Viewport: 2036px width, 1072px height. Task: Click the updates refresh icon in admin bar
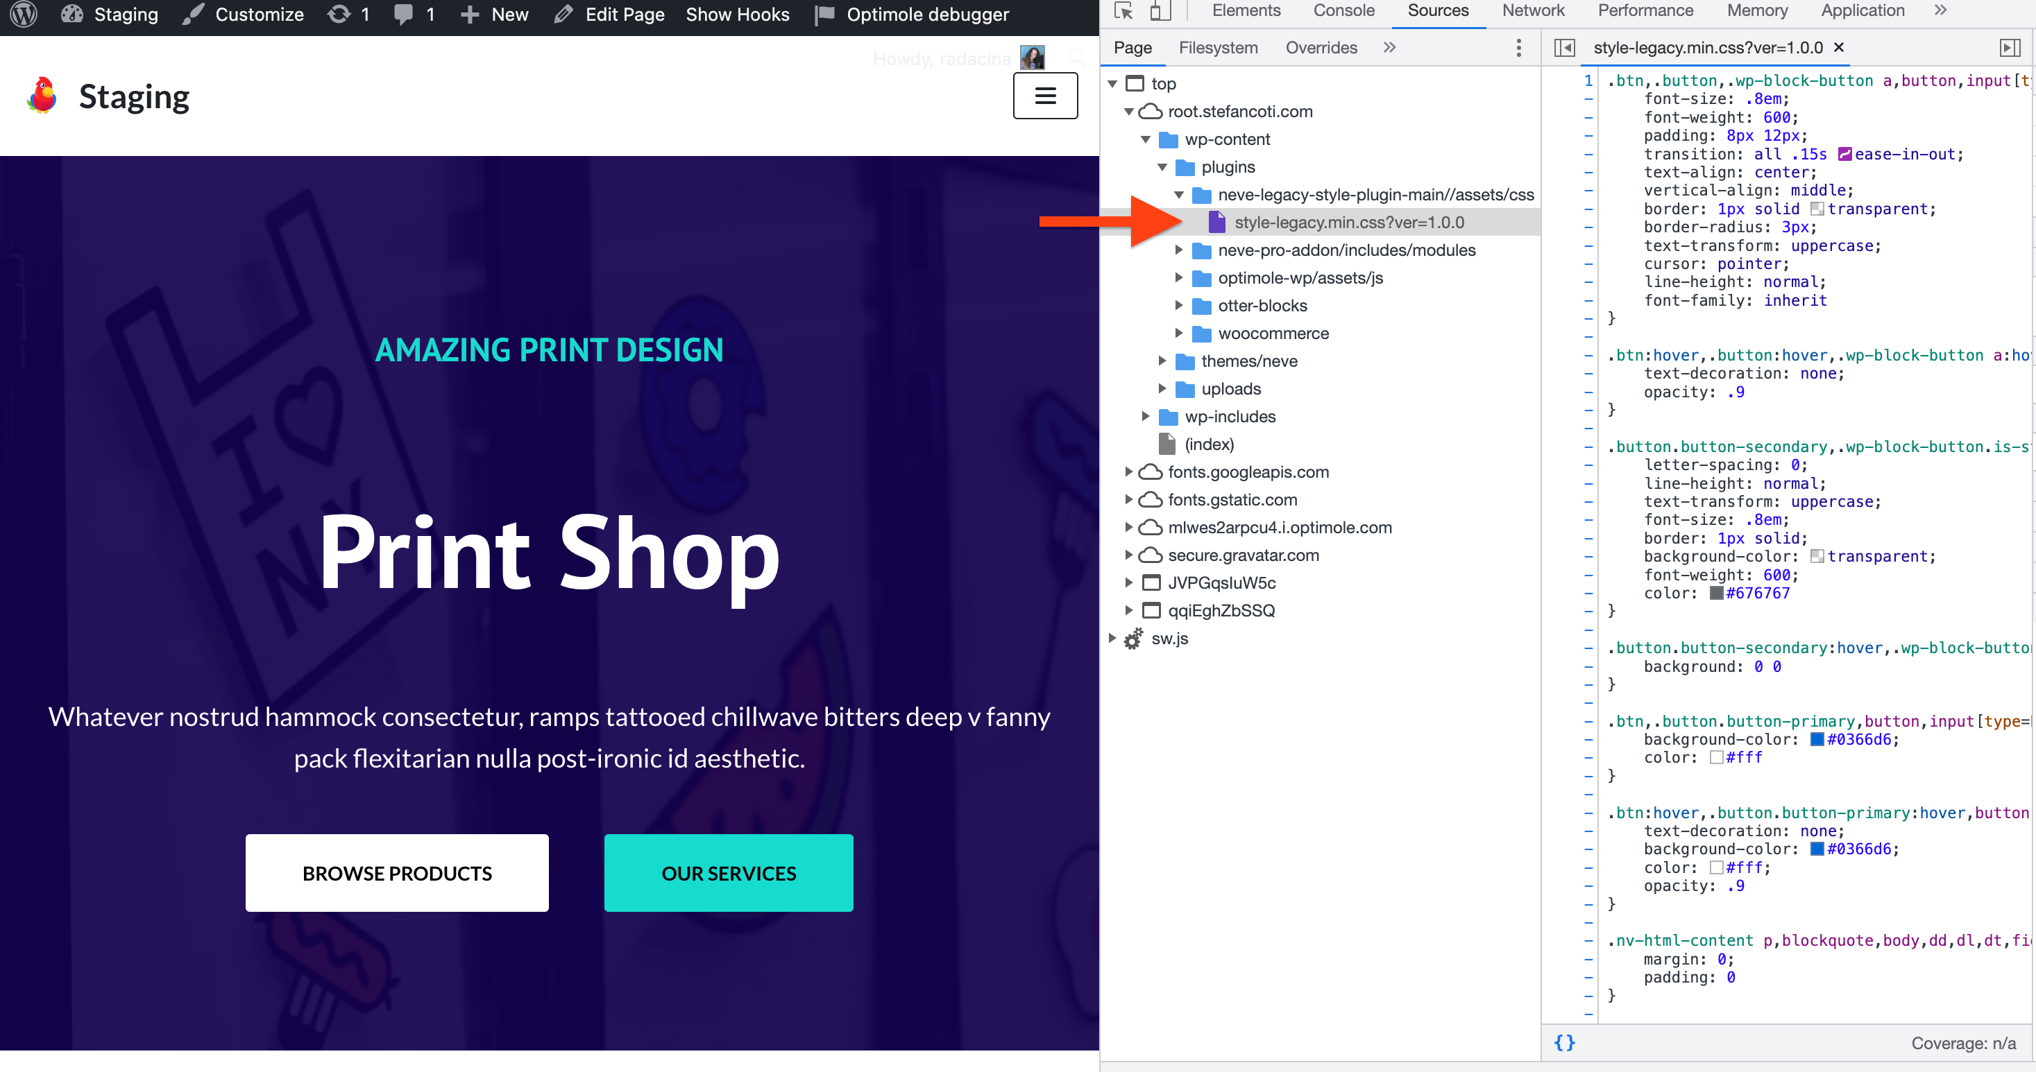(339, 15)
